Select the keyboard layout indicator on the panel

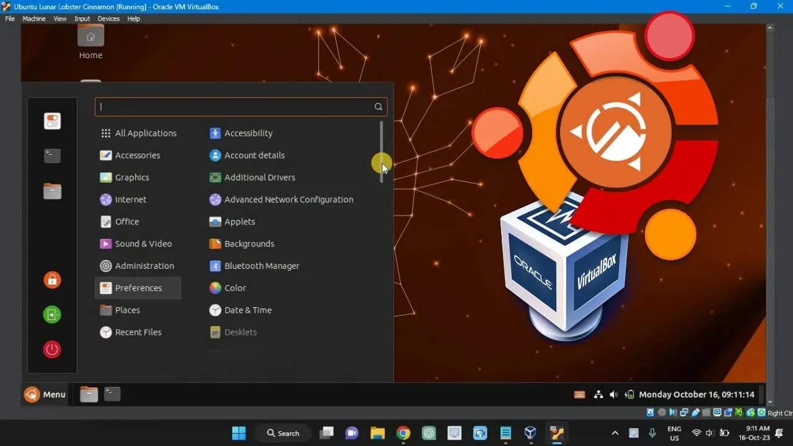[579, 394]
